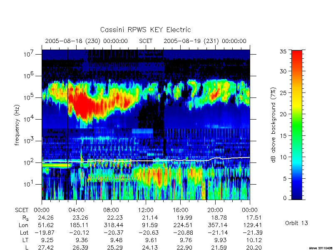Click the 20:00 time axis label
Screen dimensions: 333x250
215,210
